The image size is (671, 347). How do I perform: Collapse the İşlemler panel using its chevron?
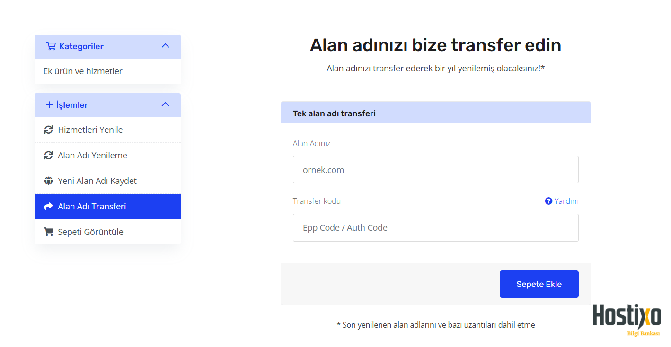165,104
